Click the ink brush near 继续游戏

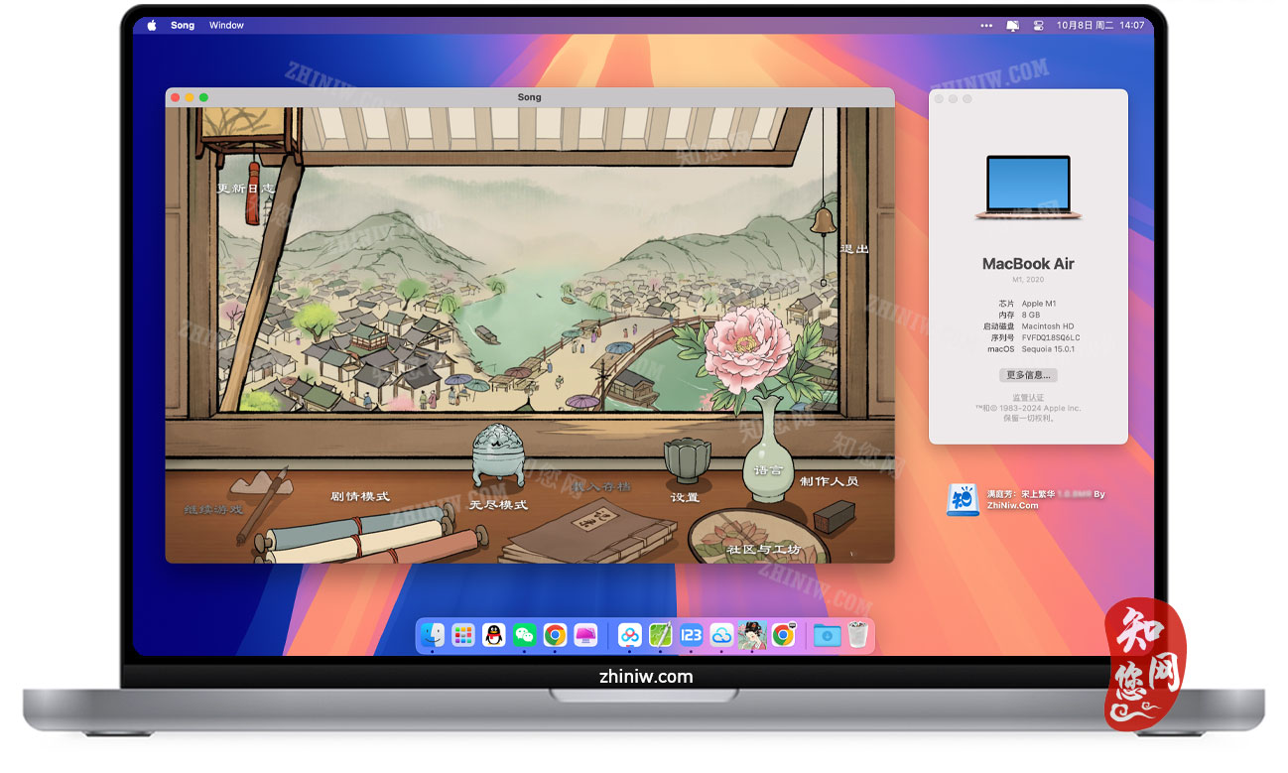(262, 504)
